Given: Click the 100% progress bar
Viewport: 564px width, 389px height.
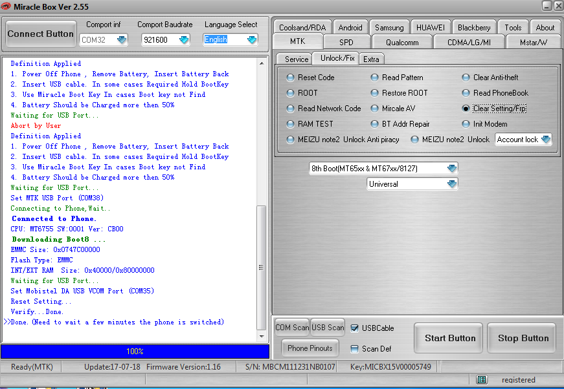Looking at the screenshot, I should (135, 352).
